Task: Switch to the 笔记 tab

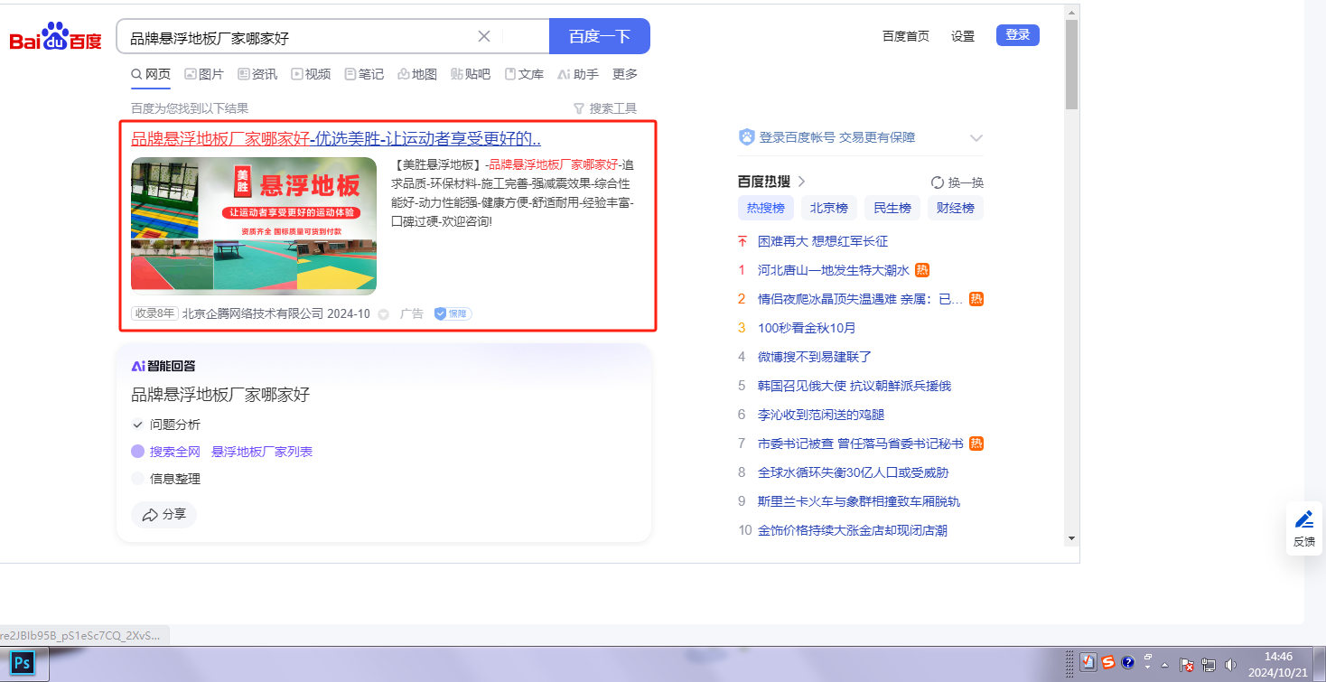Action: (x=364, y=74)
